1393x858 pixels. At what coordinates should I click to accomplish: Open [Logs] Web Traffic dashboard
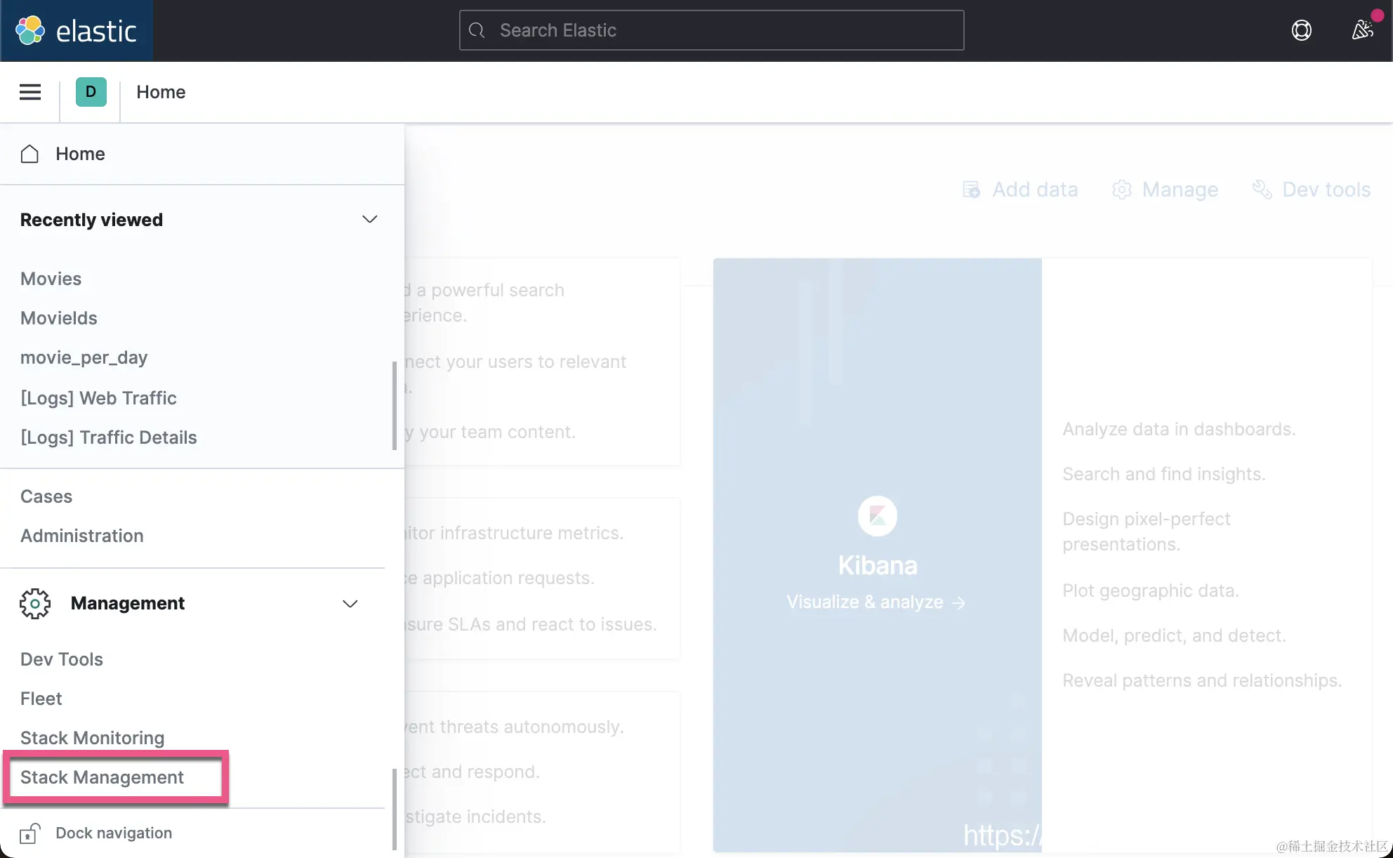point(98,398)
